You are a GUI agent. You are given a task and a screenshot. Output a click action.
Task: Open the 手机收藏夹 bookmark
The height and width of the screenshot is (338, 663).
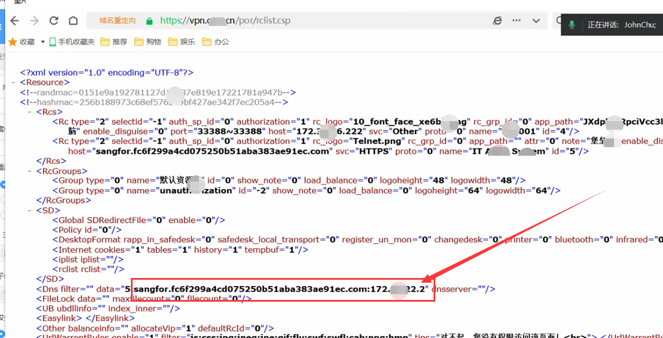tap(72, 42)
